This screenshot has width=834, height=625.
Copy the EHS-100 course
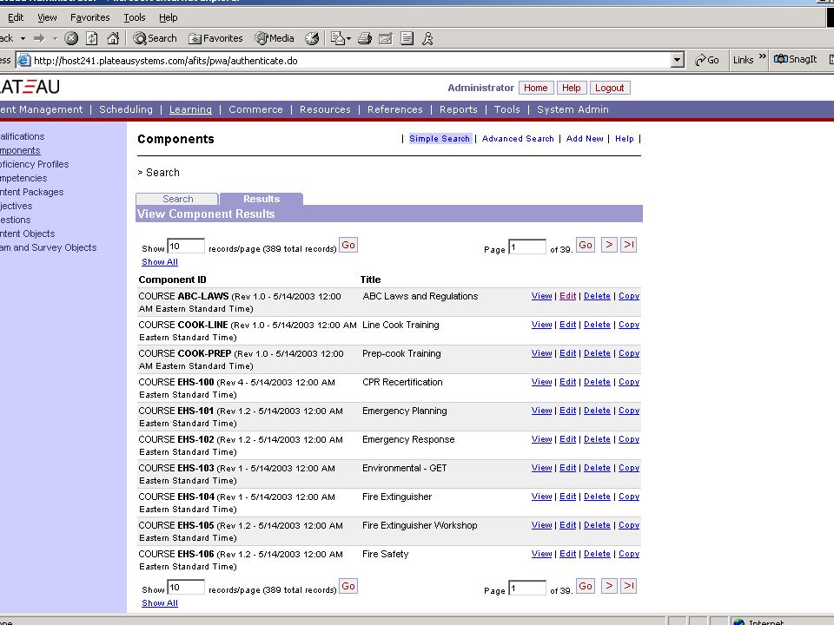point(629,382)
